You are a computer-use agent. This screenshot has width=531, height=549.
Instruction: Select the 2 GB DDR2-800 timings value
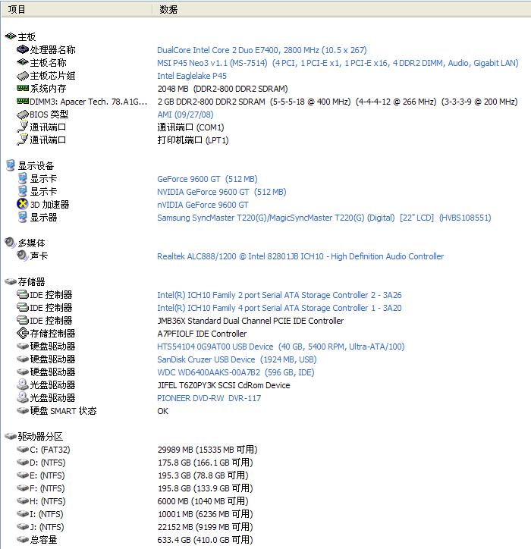click(x=338, y=102)
